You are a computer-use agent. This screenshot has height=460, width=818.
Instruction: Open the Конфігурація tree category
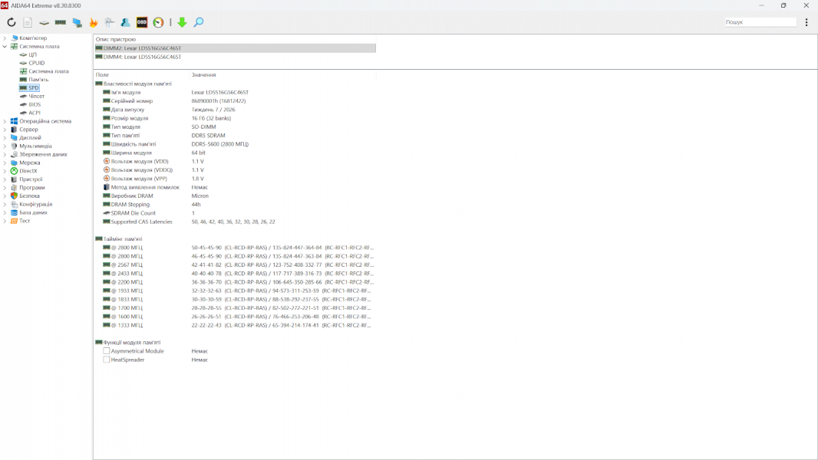35,204
